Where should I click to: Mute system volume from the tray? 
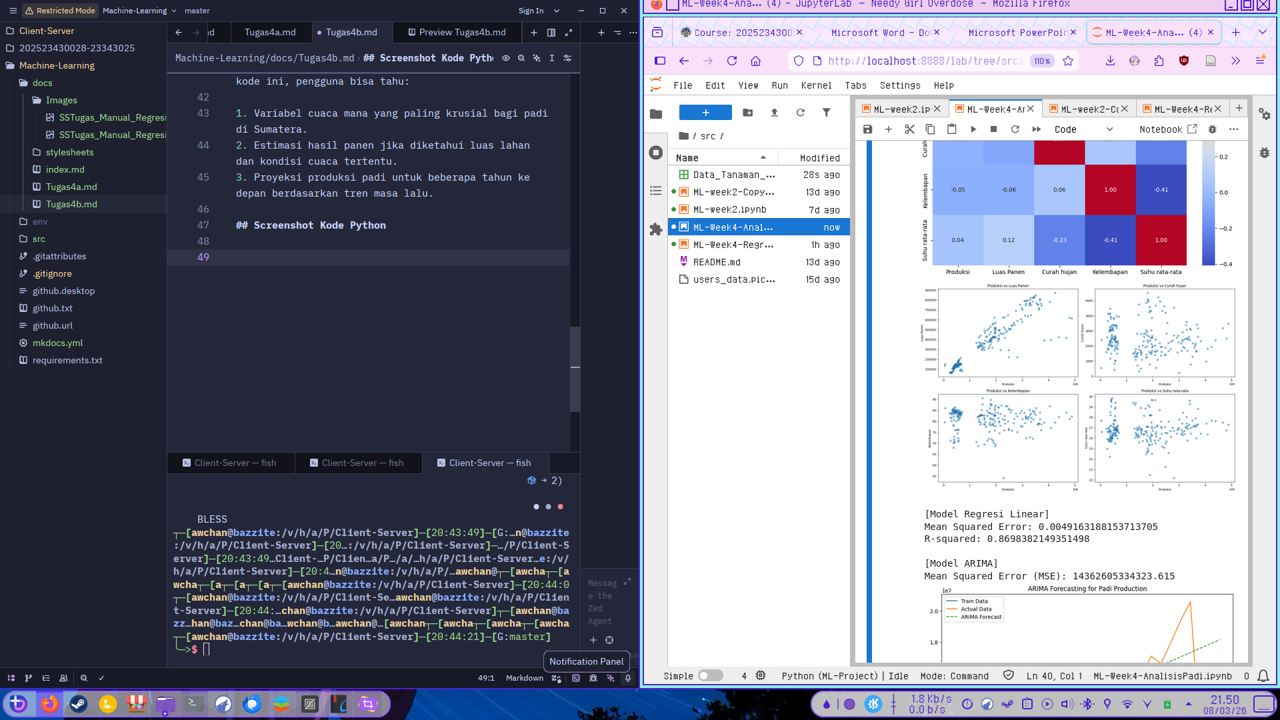tap(1067, 703)
